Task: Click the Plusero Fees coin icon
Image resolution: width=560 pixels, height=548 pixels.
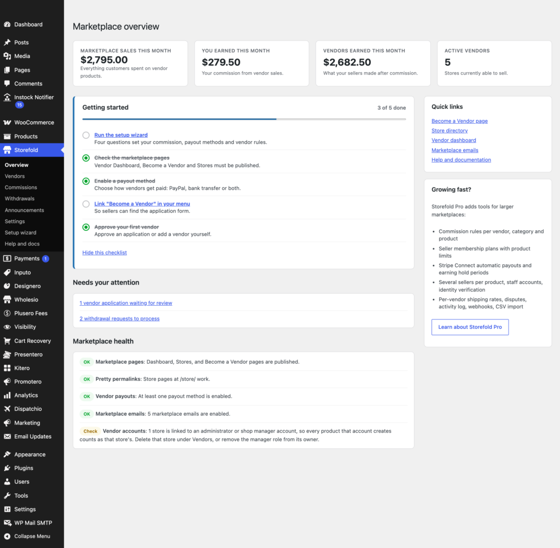Action: coord(7,313)
